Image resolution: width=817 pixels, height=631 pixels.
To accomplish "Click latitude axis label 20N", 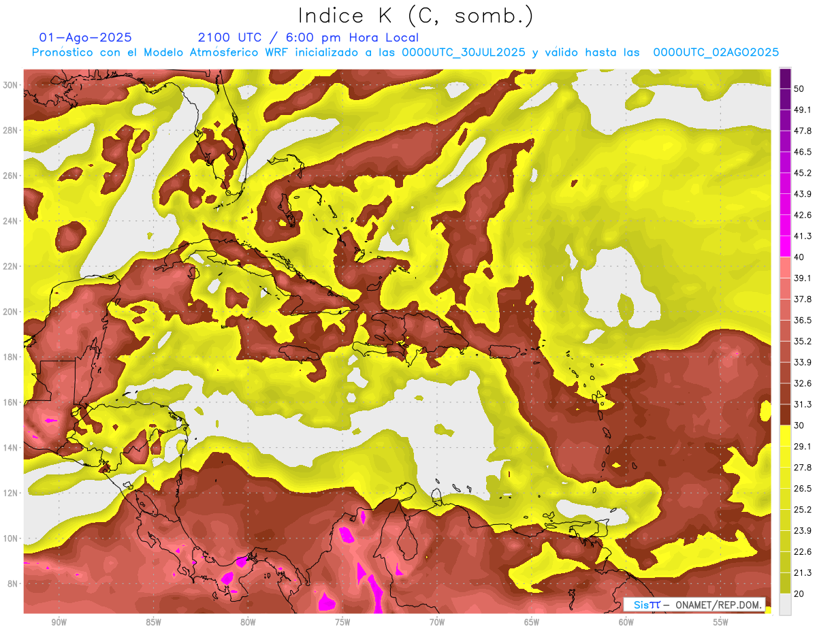I will click(10, 312).
